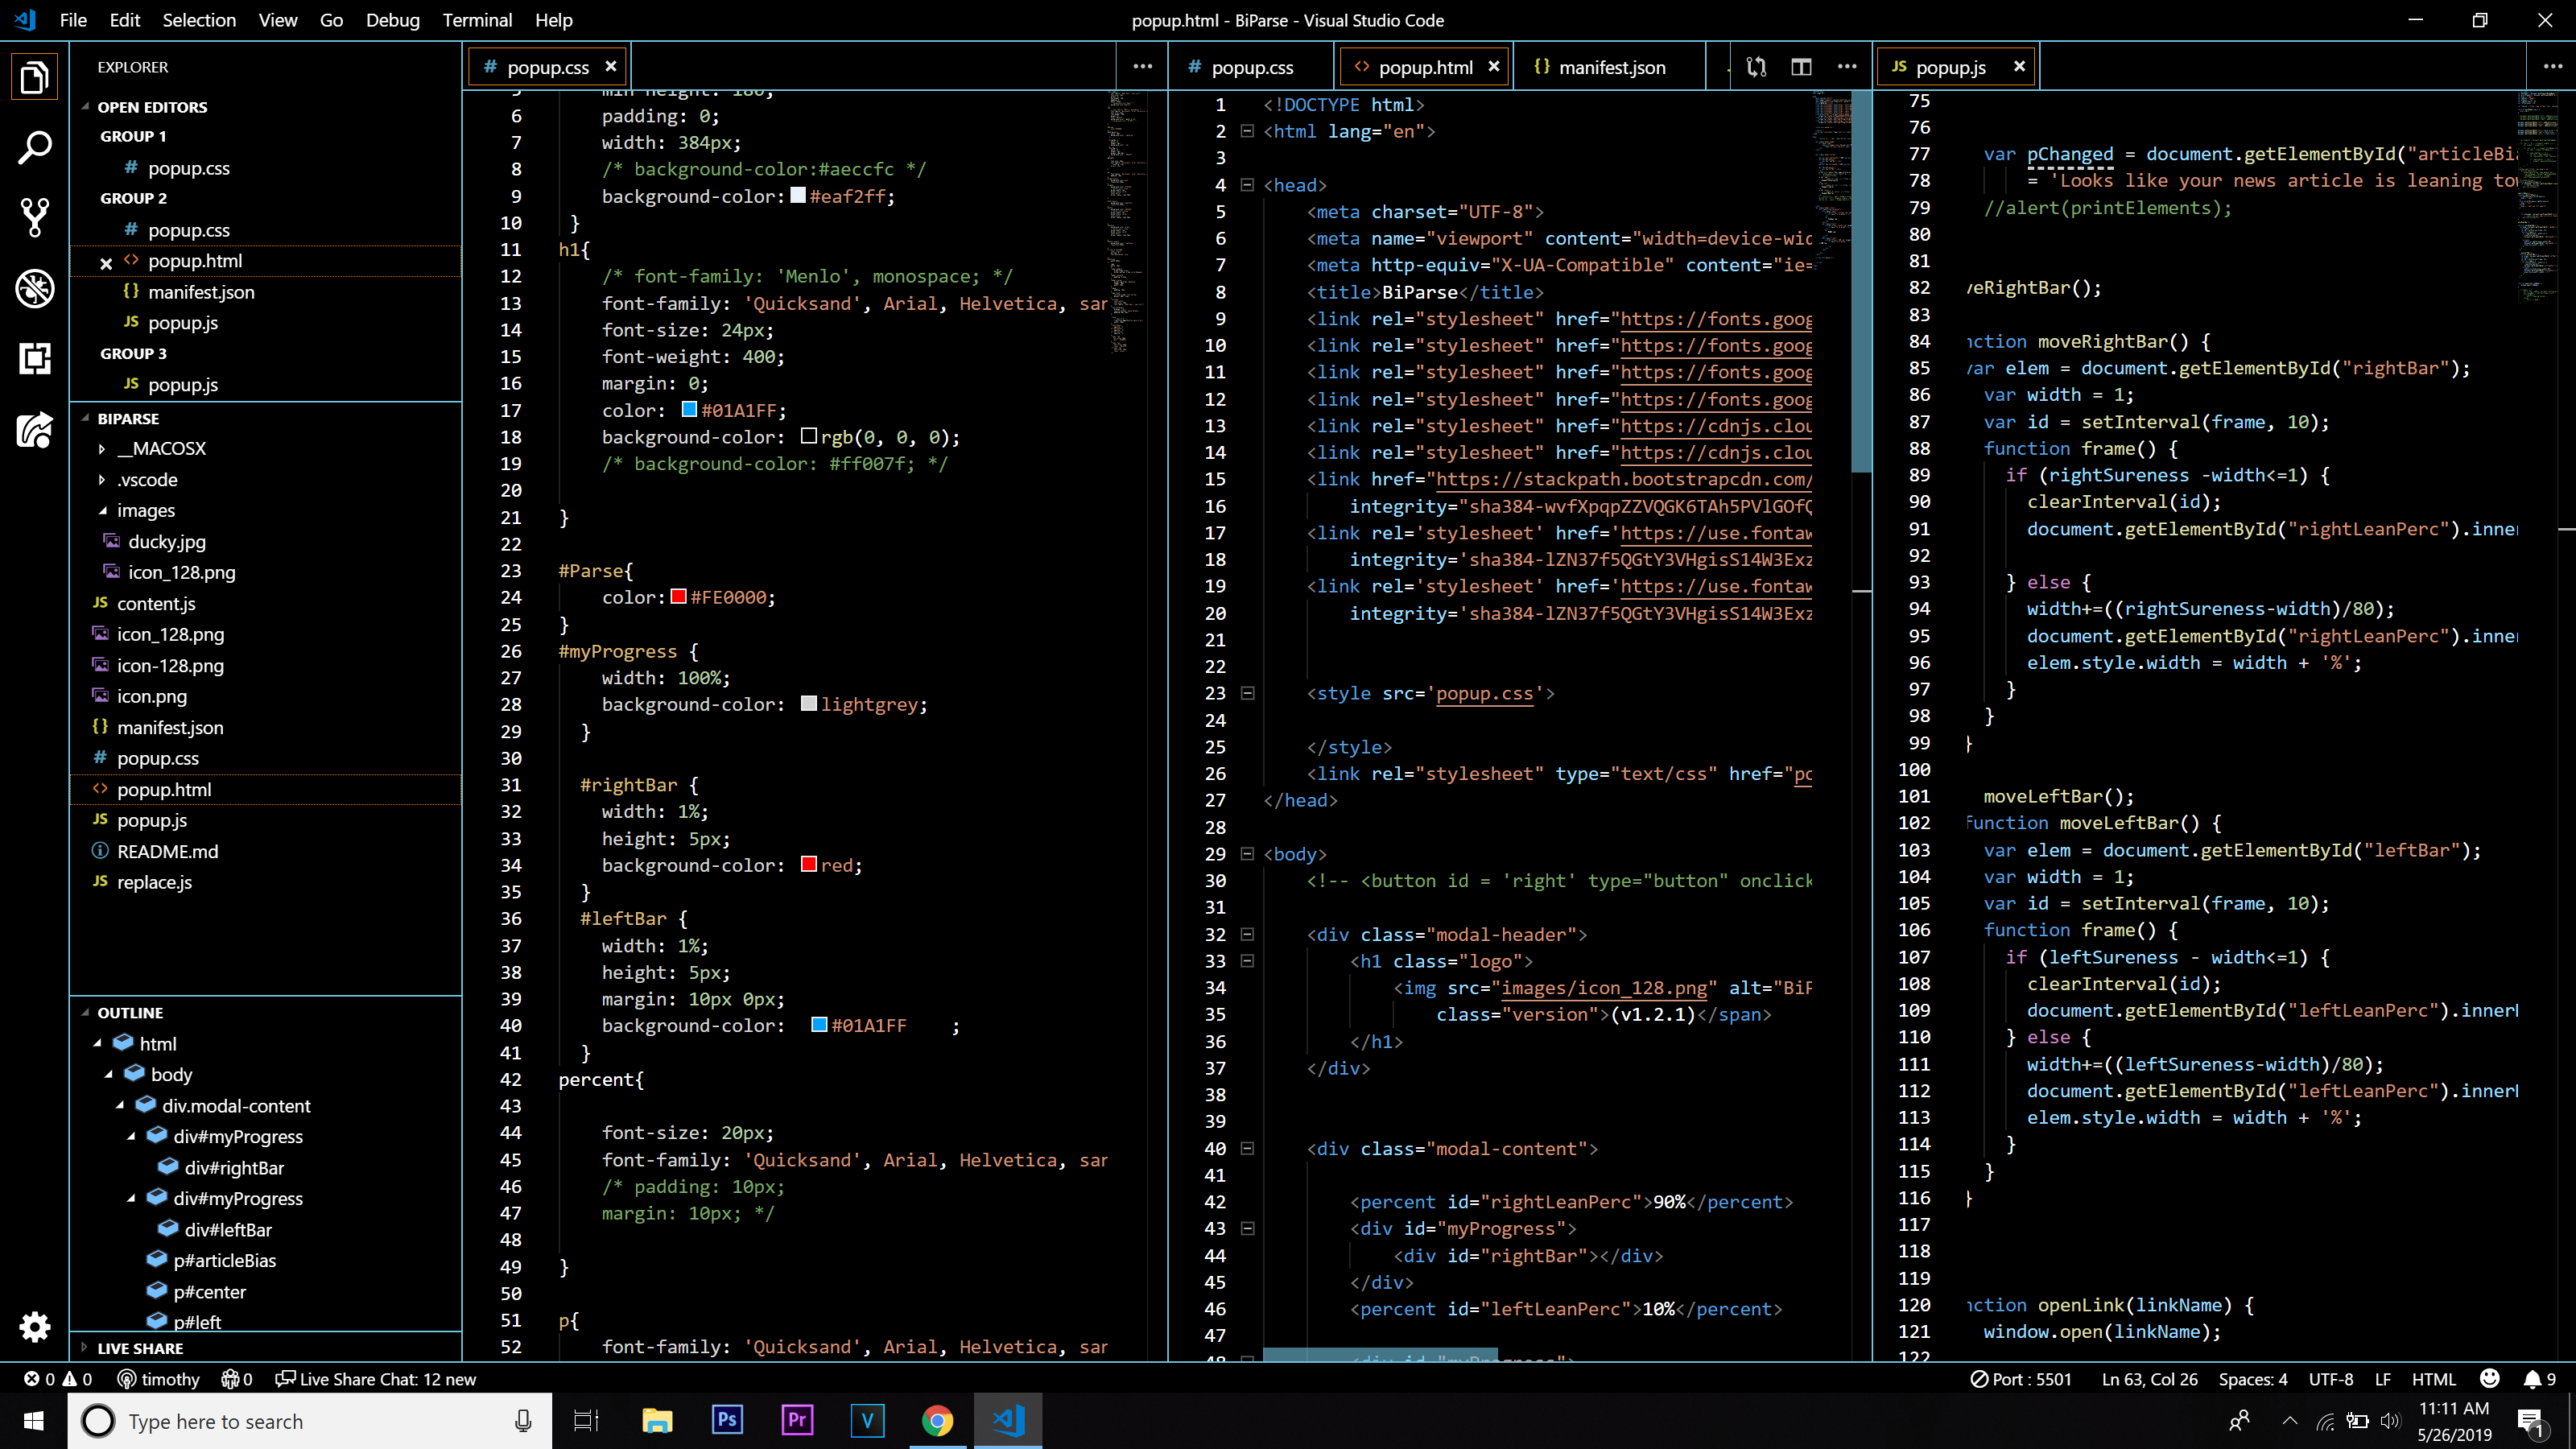2576x1449 pixels.
Task: Open the Debug view icon
Action: pyautogui.click(x=34, y=289)
